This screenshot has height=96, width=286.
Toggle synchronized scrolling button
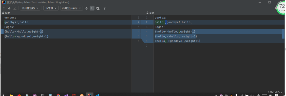92,8
